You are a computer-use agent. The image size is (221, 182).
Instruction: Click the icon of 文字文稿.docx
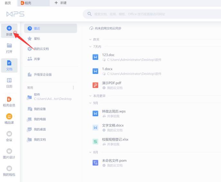click(x=96, y=127)
